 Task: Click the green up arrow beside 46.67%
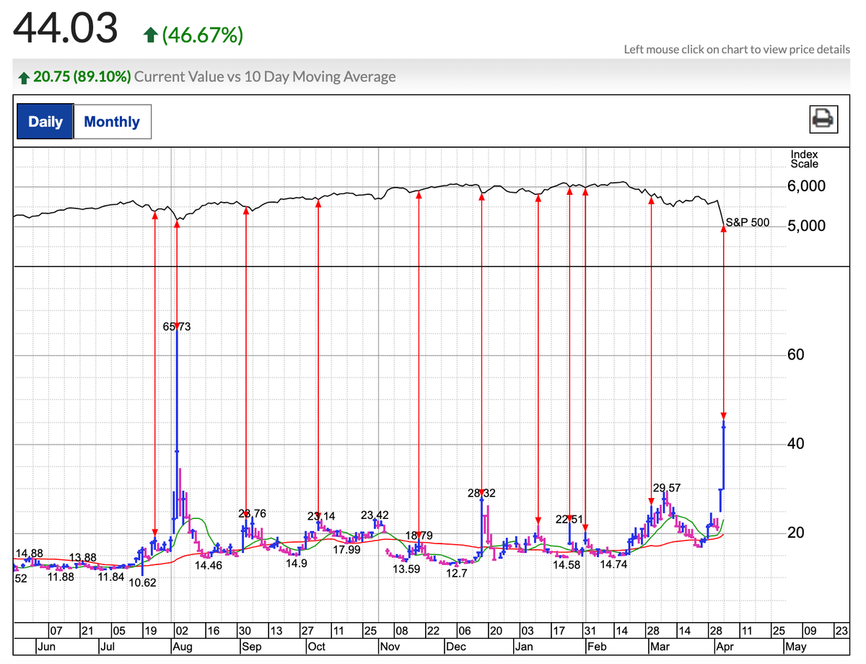pyautogui.click(x=150, y=35)
